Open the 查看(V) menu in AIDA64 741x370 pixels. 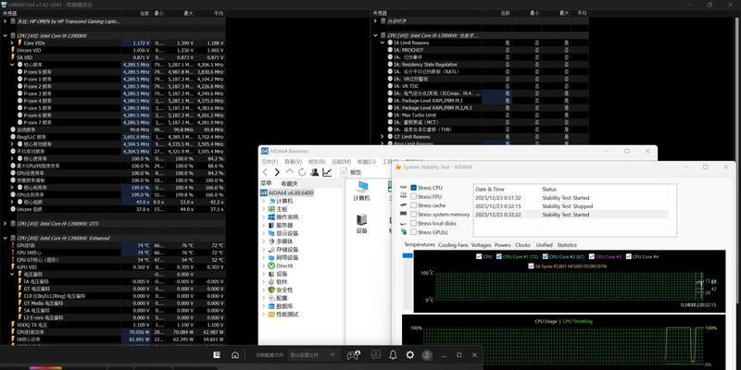pos(293,161)
